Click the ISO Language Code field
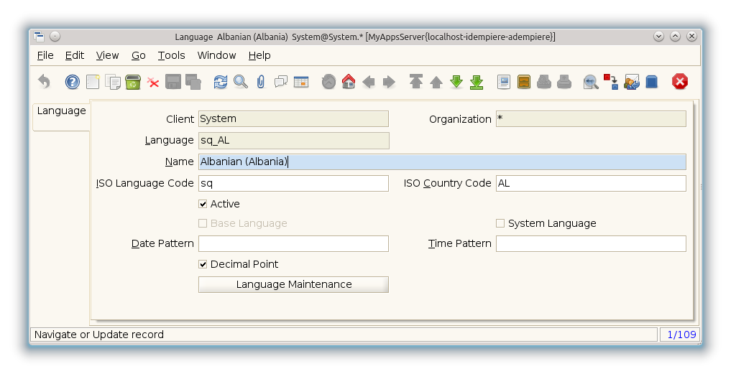This screenshot has height=374, width=731. 293,184
